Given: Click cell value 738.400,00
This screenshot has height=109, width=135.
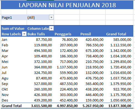Looking at the screenshot, I should (95, 56).
